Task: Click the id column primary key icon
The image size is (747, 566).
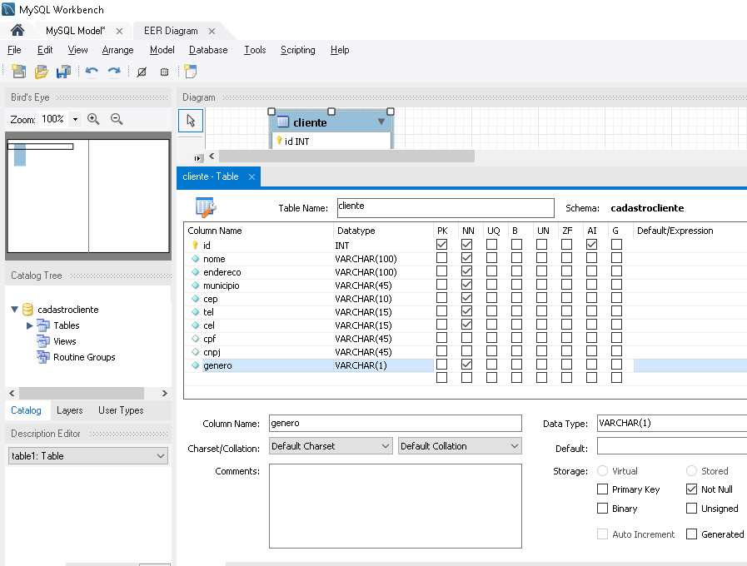Action: 195,245
